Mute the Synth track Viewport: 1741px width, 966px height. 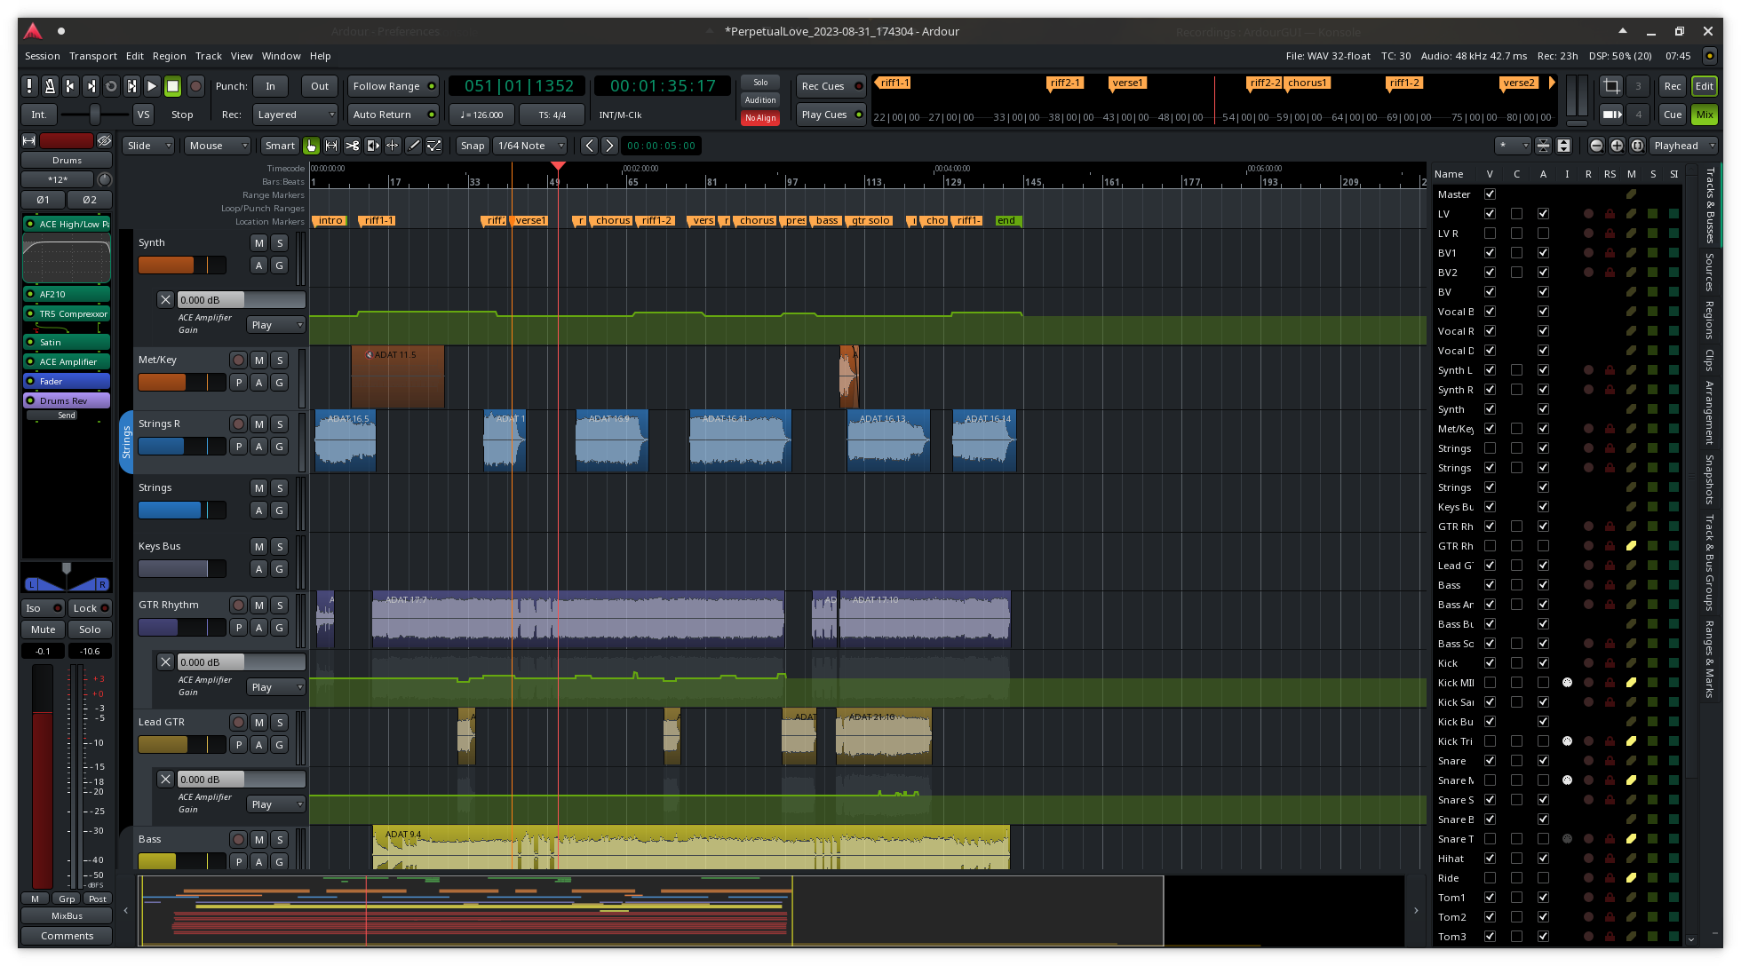(258, 243)
